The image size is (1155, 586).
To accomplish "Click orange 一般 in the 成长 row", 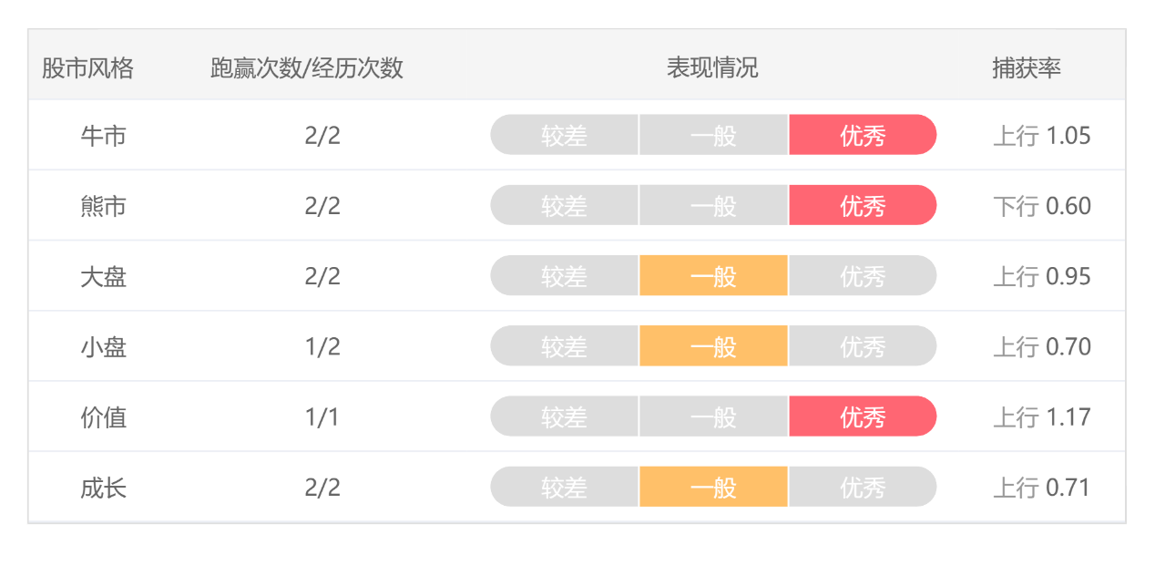I will tap(713, 487).
